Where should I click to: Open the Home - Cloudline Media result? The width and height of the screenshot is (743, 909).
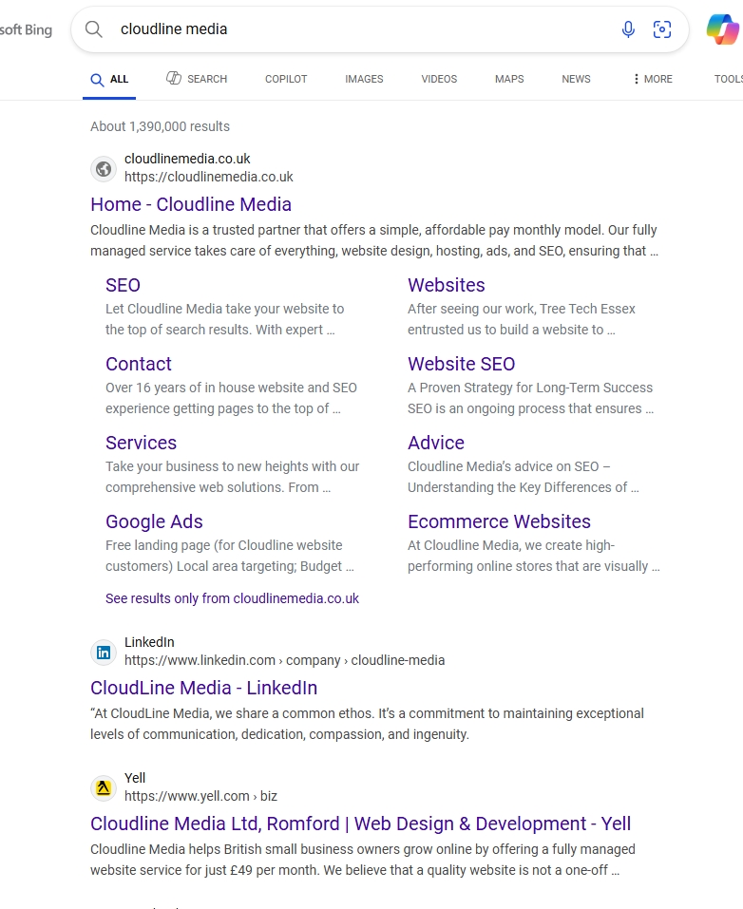(x=191, y=204)
